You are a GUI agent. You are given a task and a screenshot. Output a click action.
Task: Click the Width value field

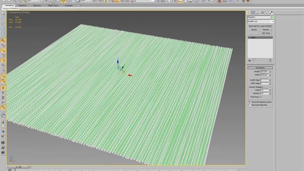(264, 75)
